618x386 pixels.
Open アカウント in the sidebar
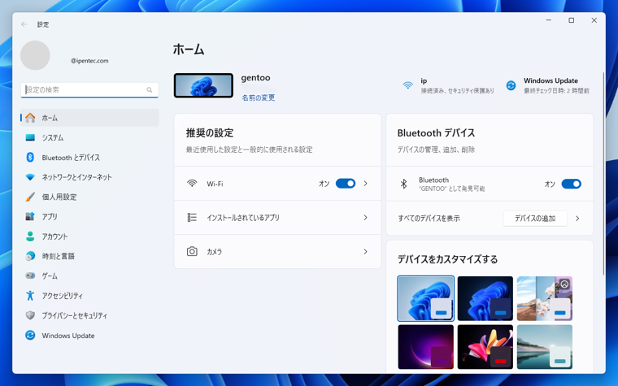click(89, 236)
